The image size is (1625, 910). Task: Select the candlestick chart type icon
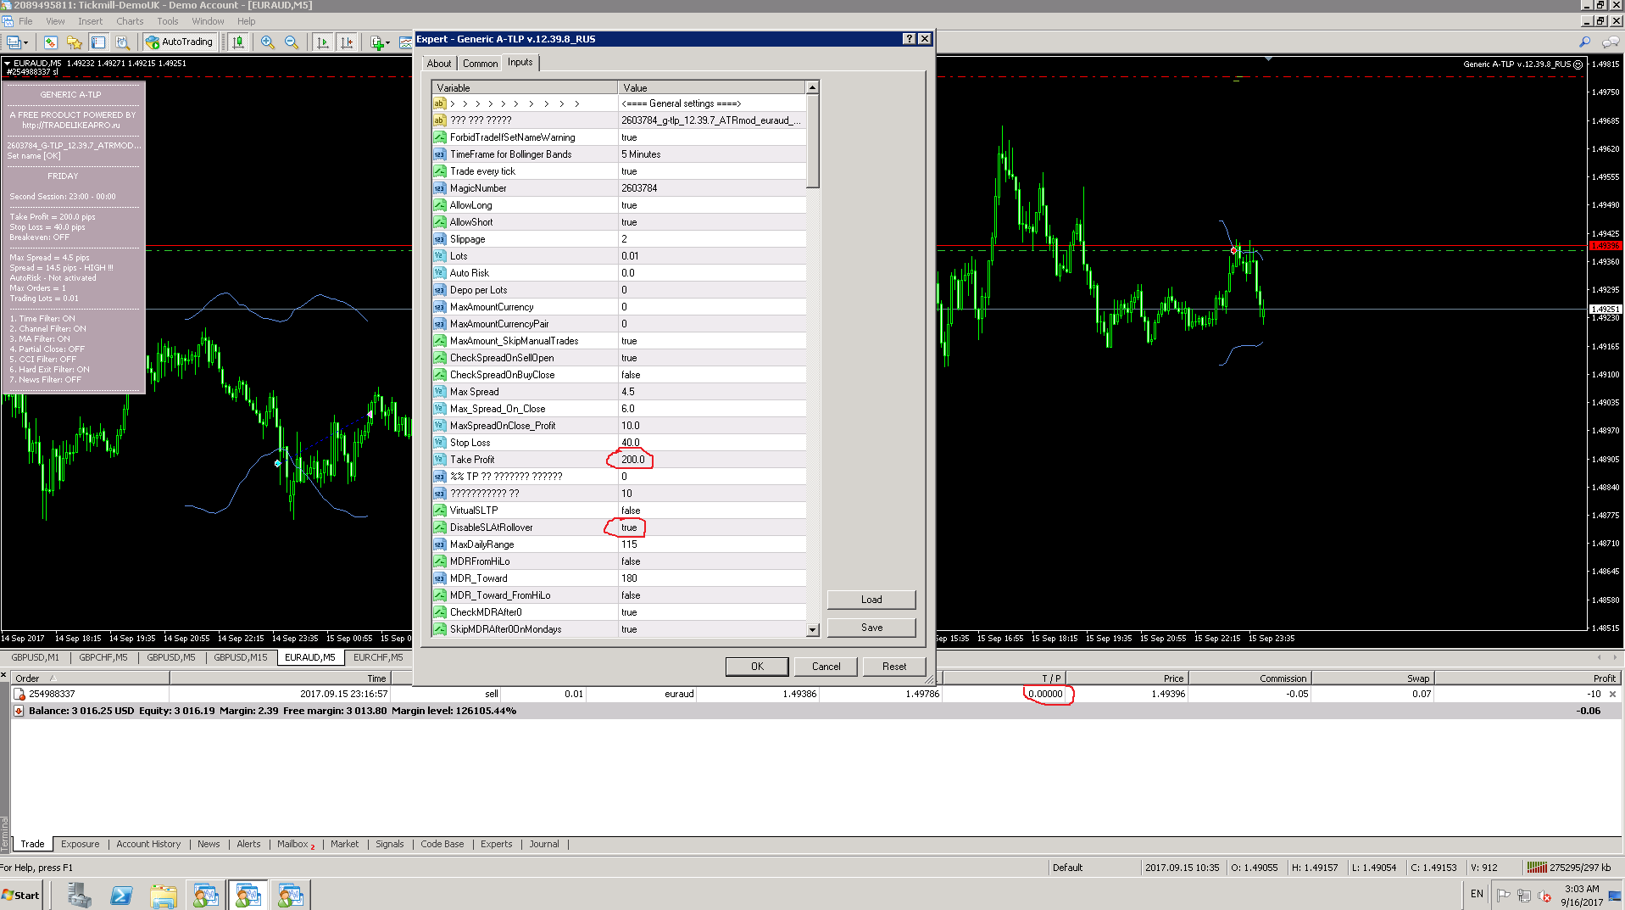238,42
